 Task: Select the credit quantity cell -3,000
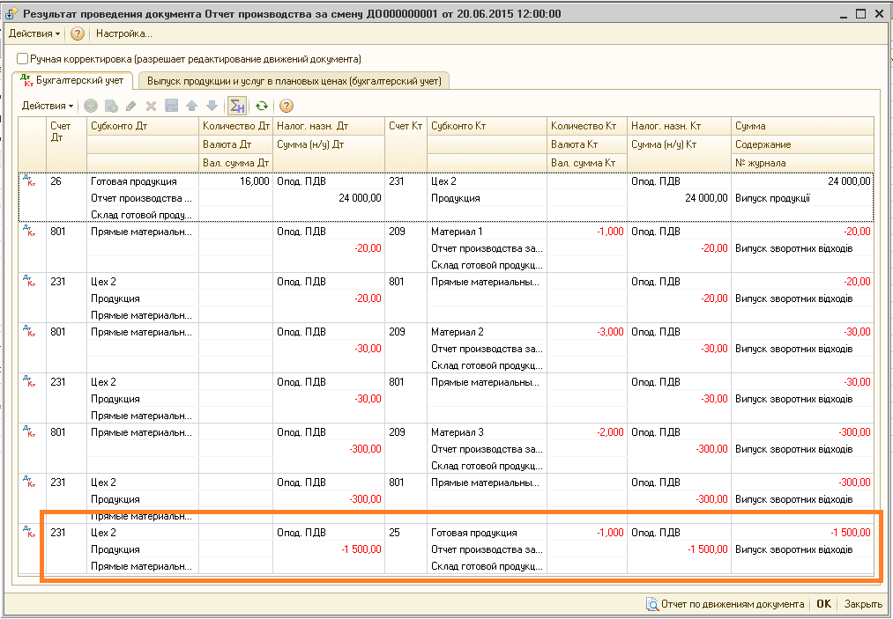(x=587, y=332)
